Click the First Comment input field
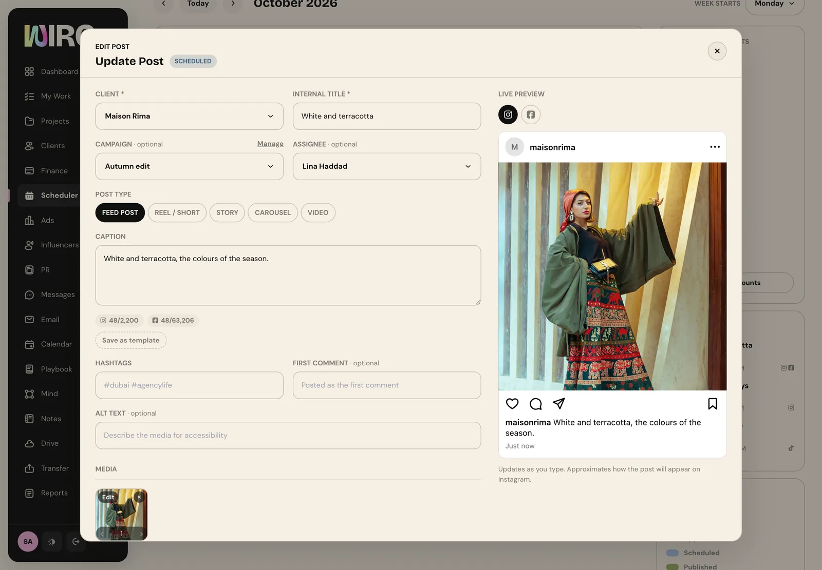This screenshot has height=570, width=822. pyautogui.click(x=387, y=385)
